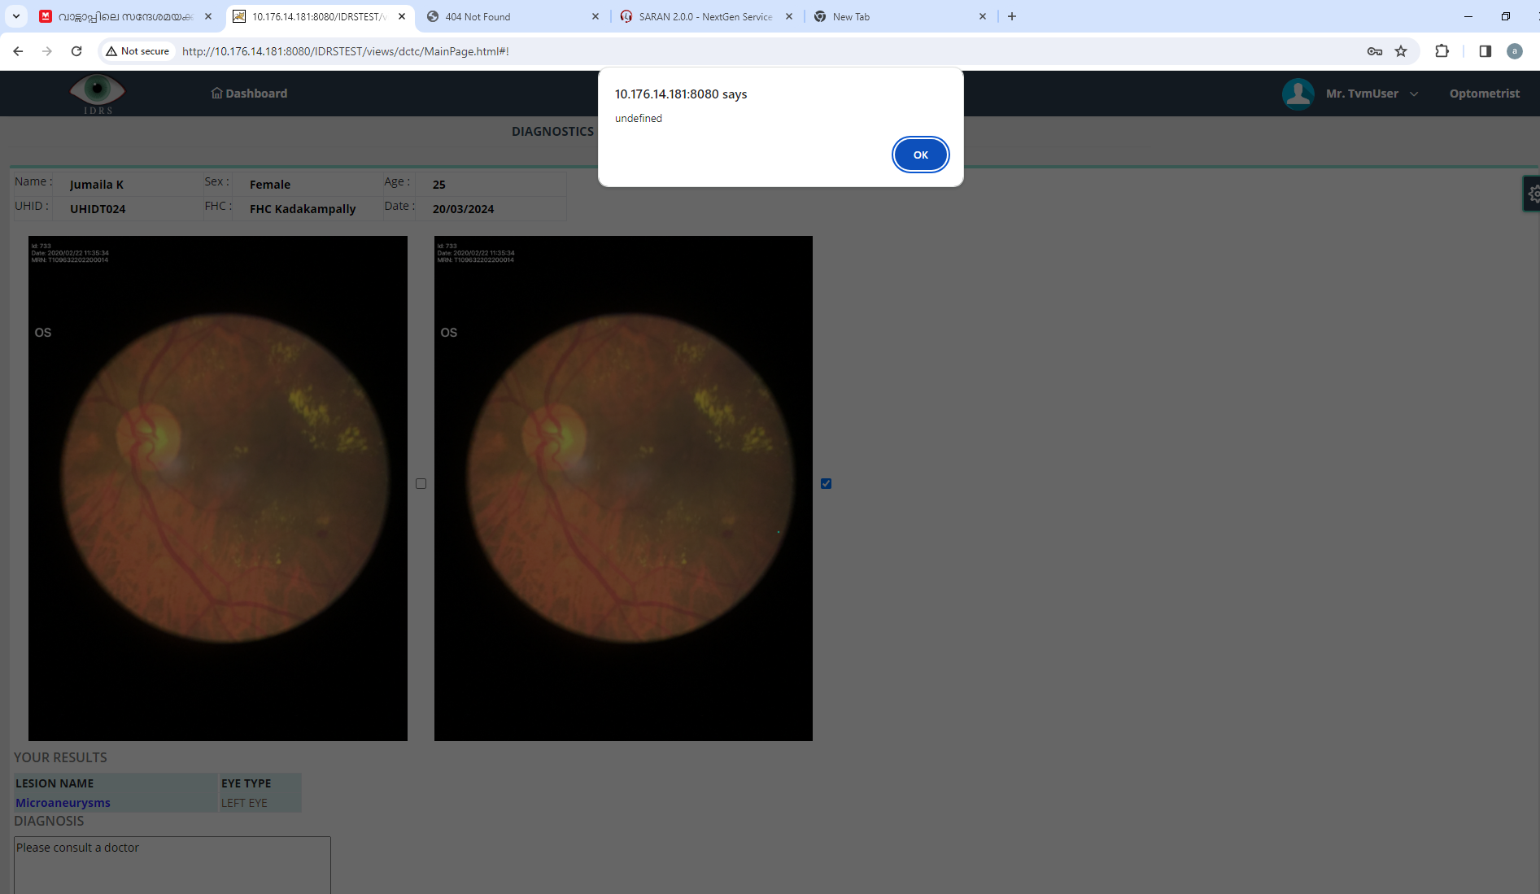Click the browser address bar URL
Image resolution: width=1540 pixels, height=894 pixels.
coord(346,51)
